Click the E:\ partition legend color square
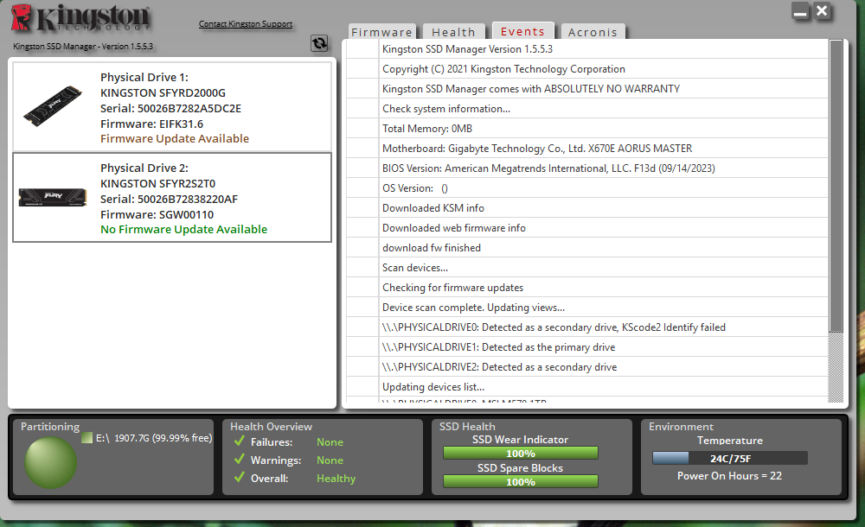 86,438
